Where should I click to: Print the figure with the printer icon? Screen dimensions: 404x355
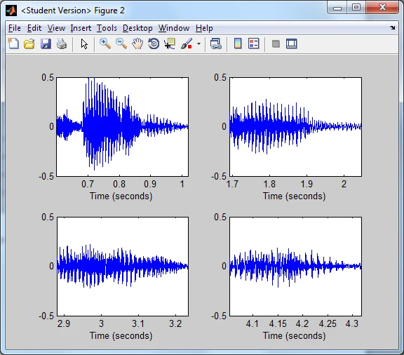click(x=62, y=43)
